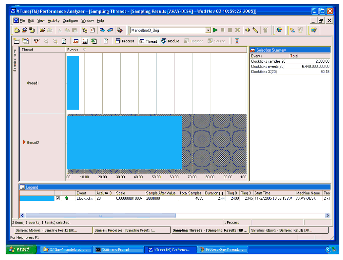The image size is (343, 260).
Task: Open the Configure menu
Action: [70, 21]
